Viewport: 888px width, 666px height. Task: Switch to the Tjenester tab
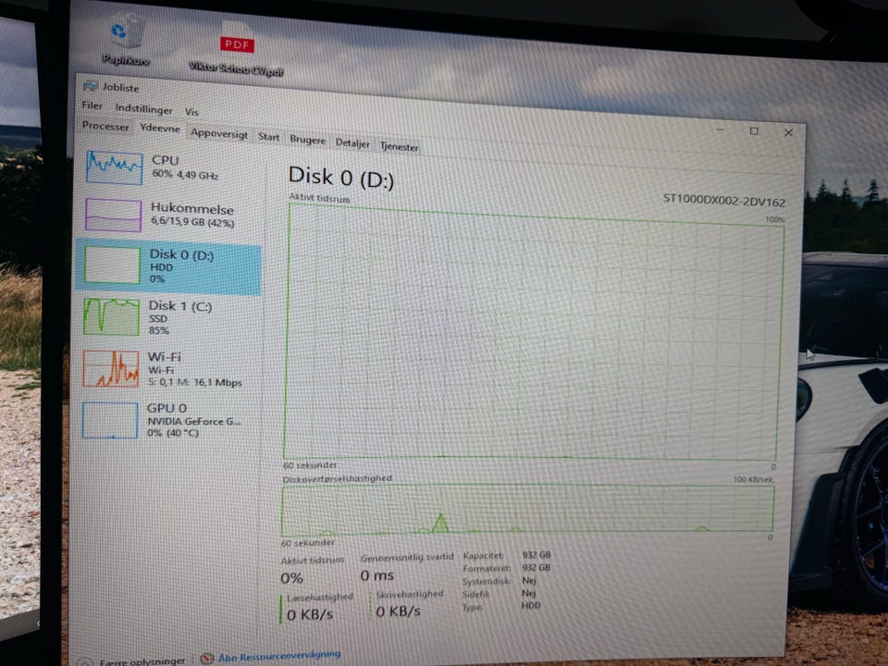pos(399,147)
